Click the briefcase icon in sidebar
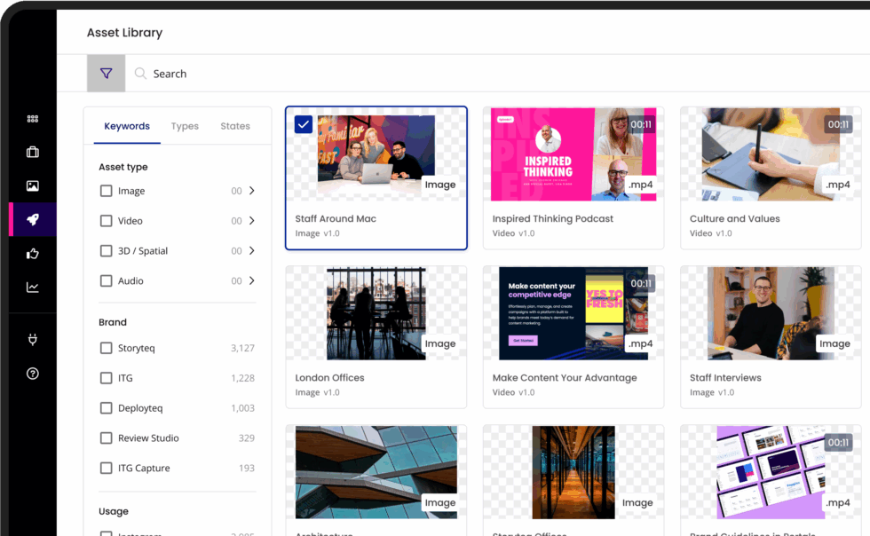This screenshot has width=870, height=536. (x=33, y=152)
